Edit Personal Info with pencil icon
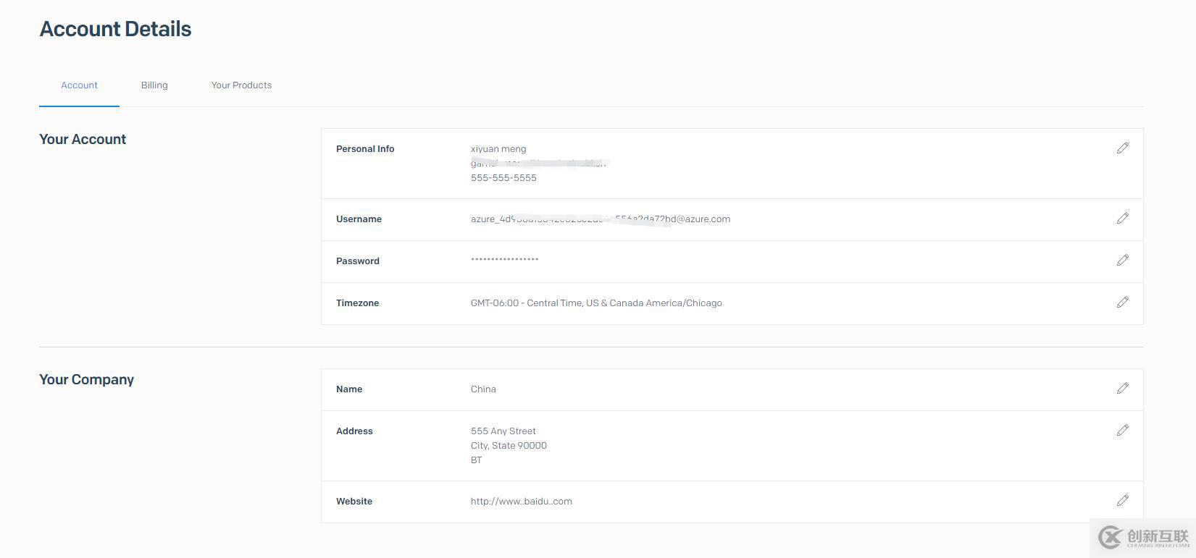Image resolution: width=1196 pixels, height=558 pixels. (x=1122, y=148)
